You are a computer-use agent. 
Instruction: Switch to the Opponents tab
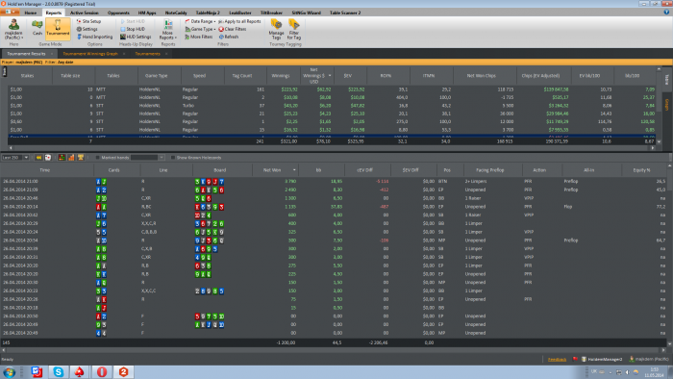tap(118, 13)
